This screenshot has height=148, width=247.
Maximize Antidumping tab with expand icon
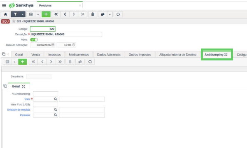(226, 55)
